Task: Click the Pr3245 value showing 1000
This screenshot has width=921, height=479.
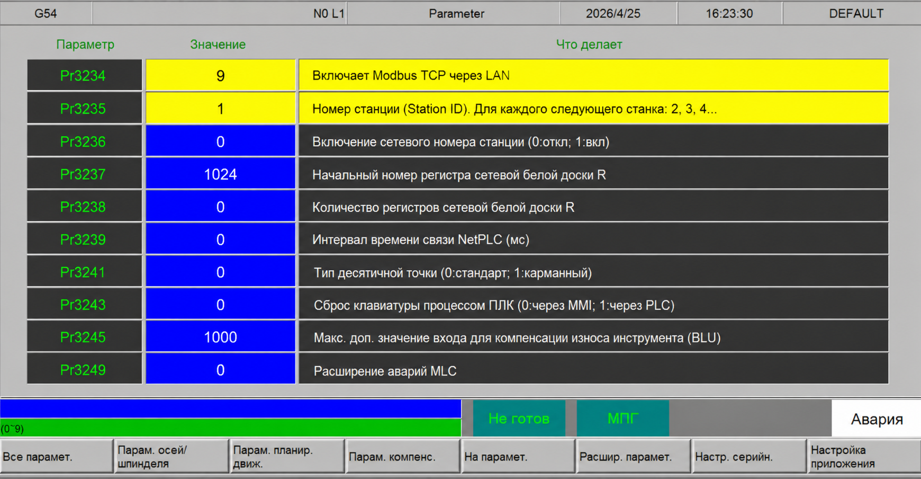Action: (220, 336)
